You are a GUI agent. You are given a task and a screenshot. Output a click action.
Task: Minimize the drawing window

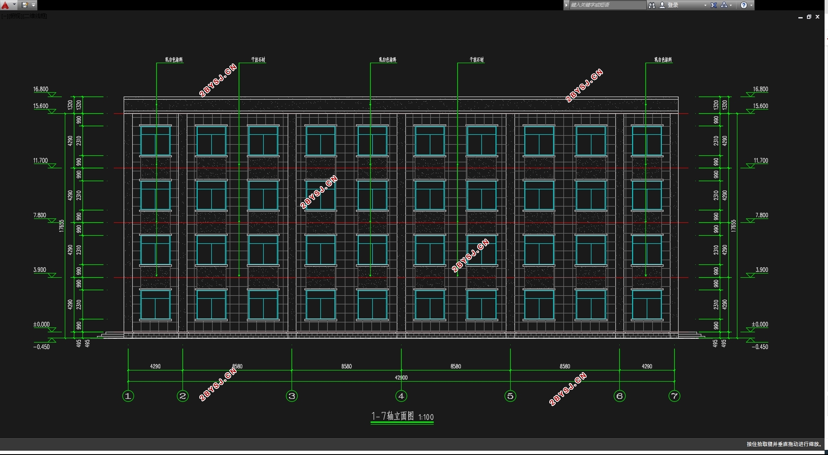coord(800,17)
